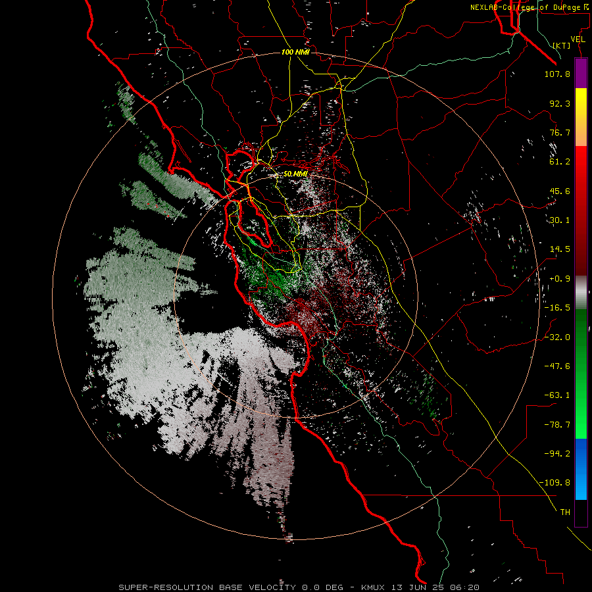Click the bright red segment of color bar
Image resolution: width=592 pixels, height=592 pixels.
[581, 162]
